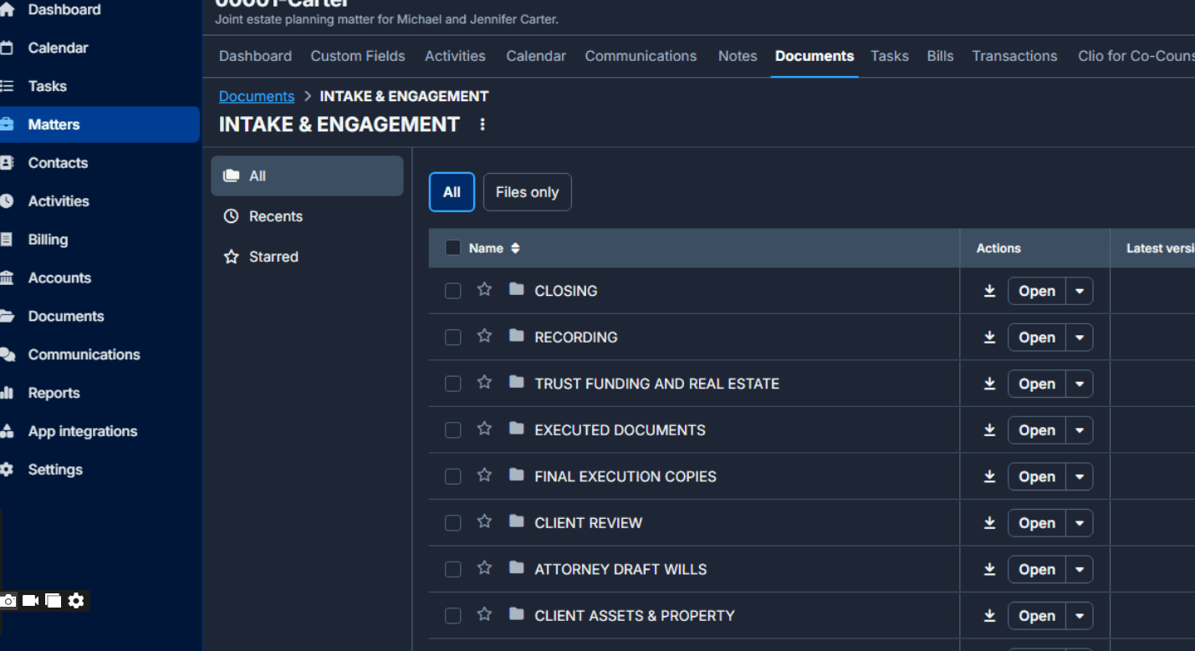The image size is (1195, 651).
Task: Check the CLOSING folder checkbox
Action: tap(453, 291)
